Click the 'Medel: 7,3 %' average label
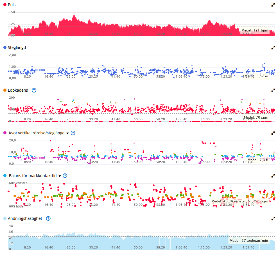The width and height of the screenshot is (278, 253). pos(258,160)
